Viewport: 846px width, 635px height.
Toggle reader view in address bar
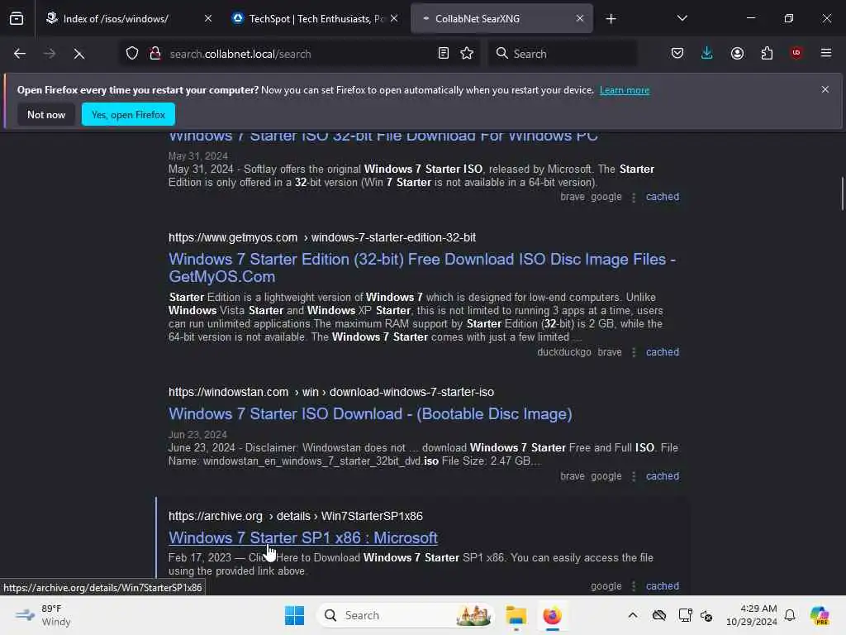pos(444,54)
